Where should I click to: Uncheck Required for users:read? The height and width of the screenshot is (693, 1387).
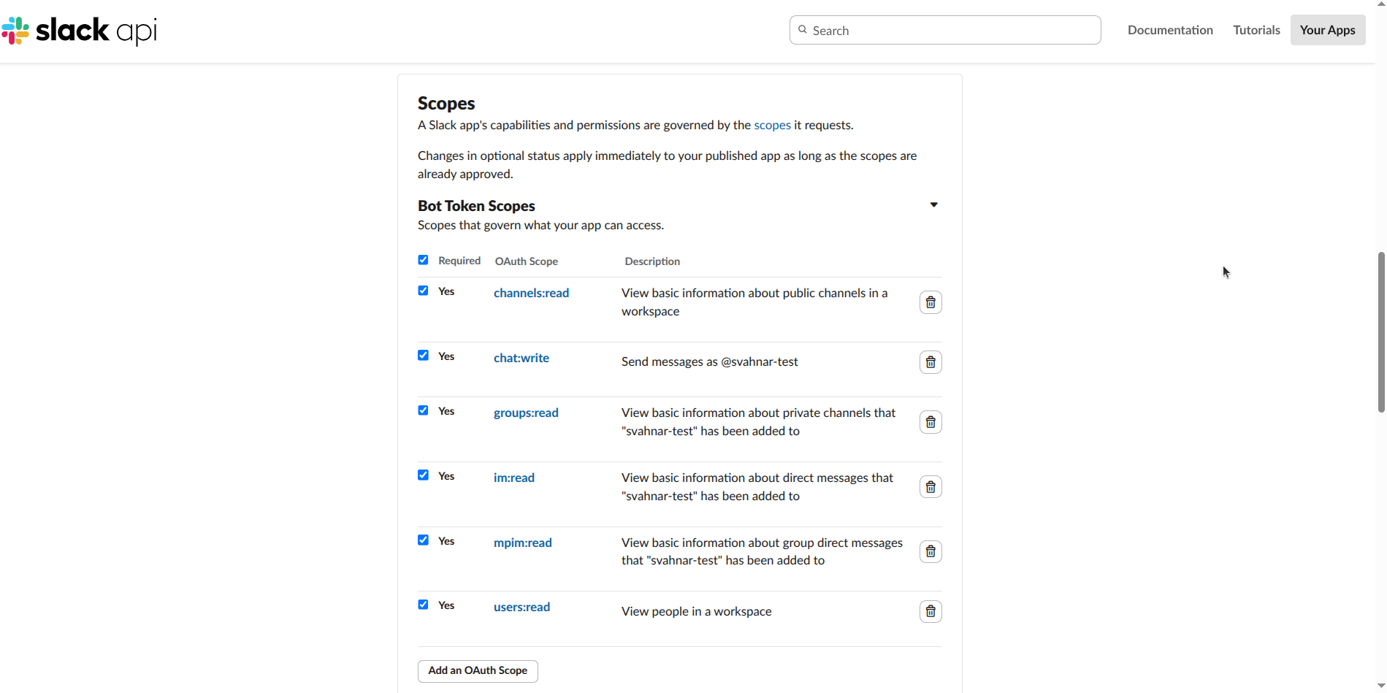pyautogui.click(x=423, y=605)
